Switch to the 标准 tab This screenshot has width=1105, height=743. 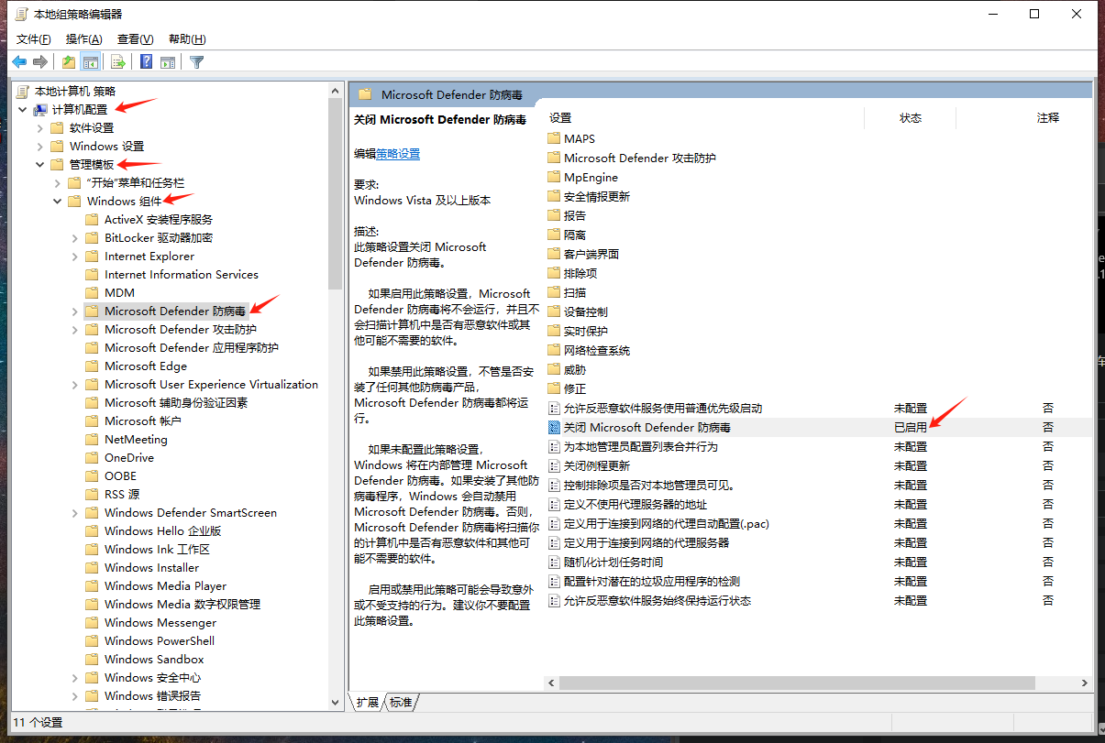tap(401, 702)
